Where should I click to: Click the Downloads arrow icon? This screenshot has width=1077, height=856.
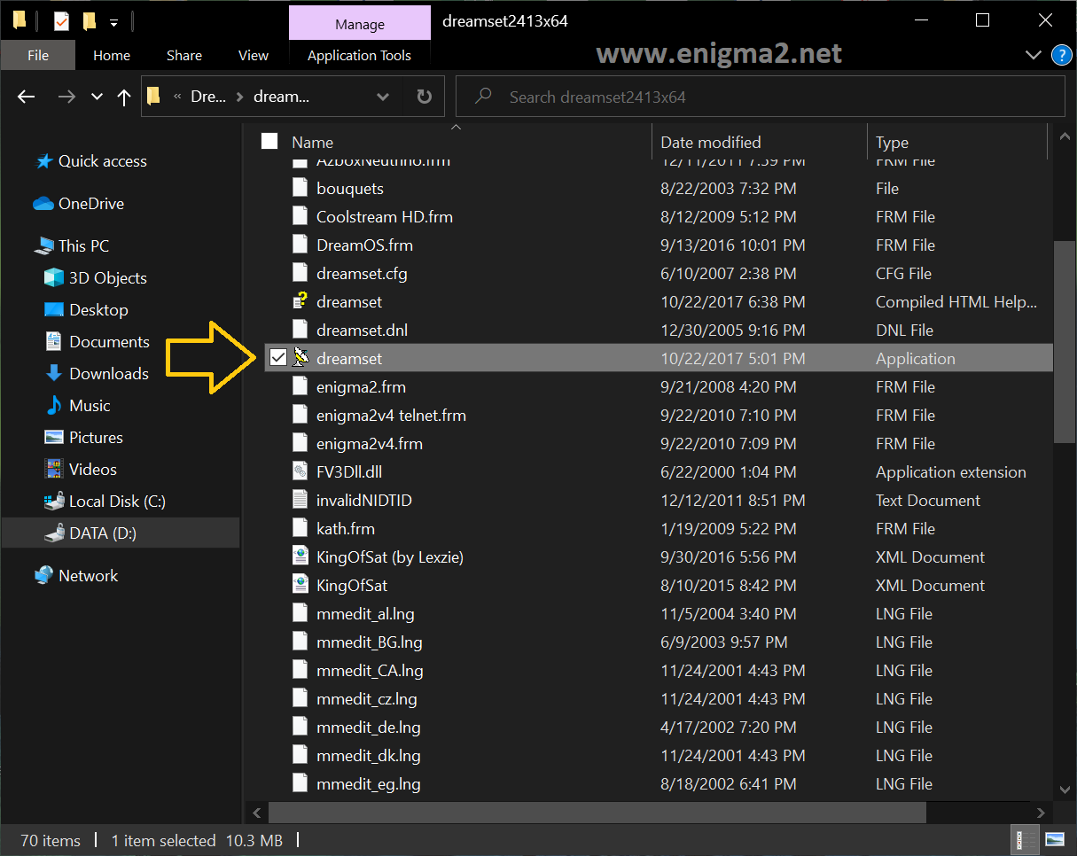(54, 374)
